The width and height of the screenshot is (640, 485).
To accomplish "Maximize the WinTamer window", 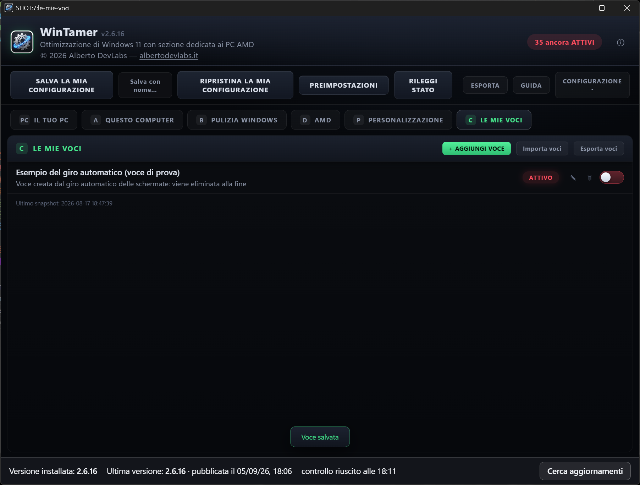I will click(602, 8).
